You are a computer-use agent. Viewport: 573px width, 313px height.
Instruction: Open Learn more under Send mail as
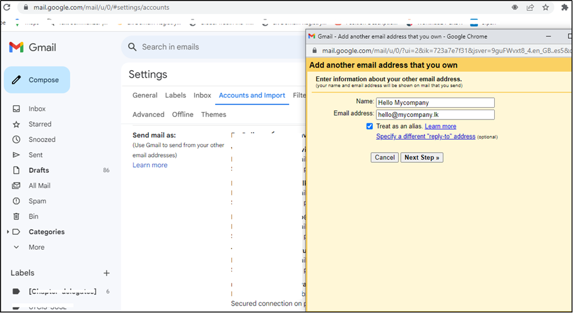click(x=150, y=165)
